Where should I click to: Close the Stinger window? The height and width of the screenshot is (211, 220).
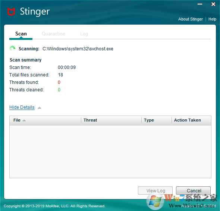pos(213,4)
